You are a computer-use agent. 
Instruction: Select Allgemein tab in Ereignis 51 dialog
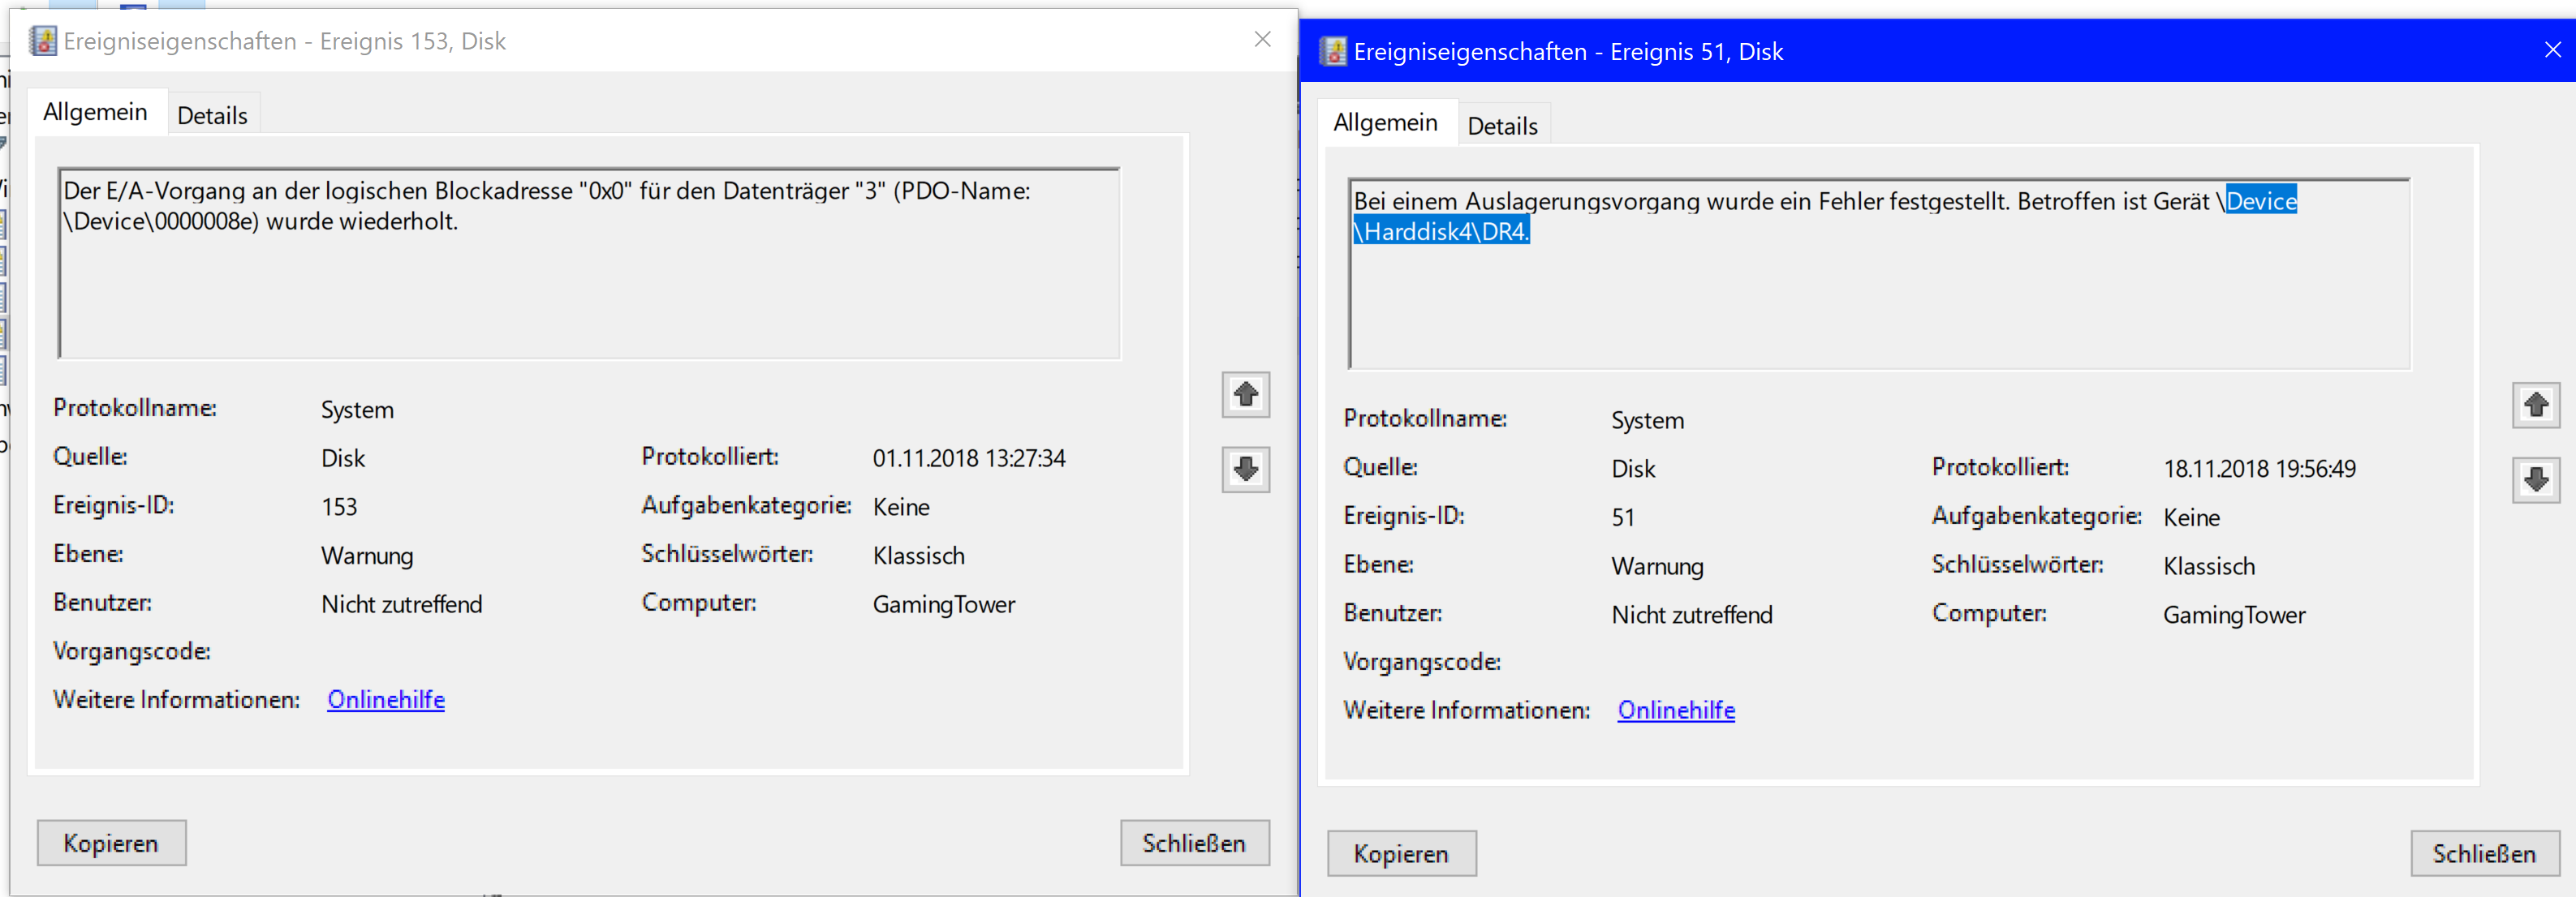point(1385,122)
